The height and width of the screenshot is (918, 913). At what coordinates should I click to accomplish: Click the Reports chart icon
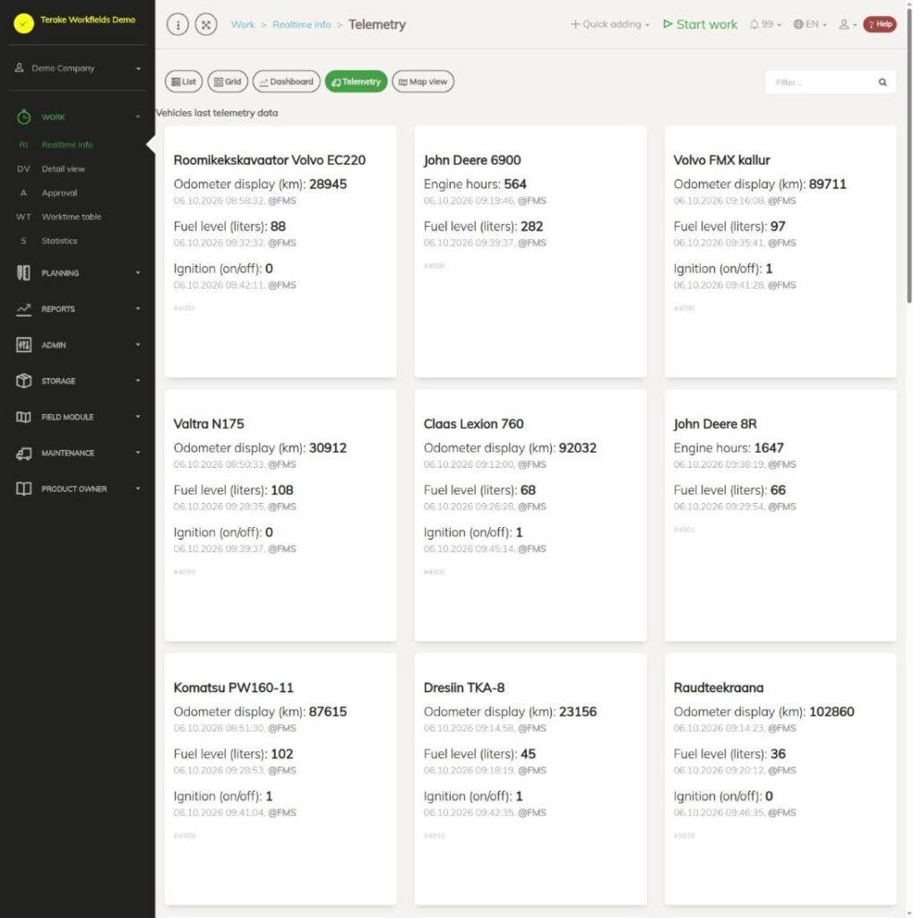[23, 309]
